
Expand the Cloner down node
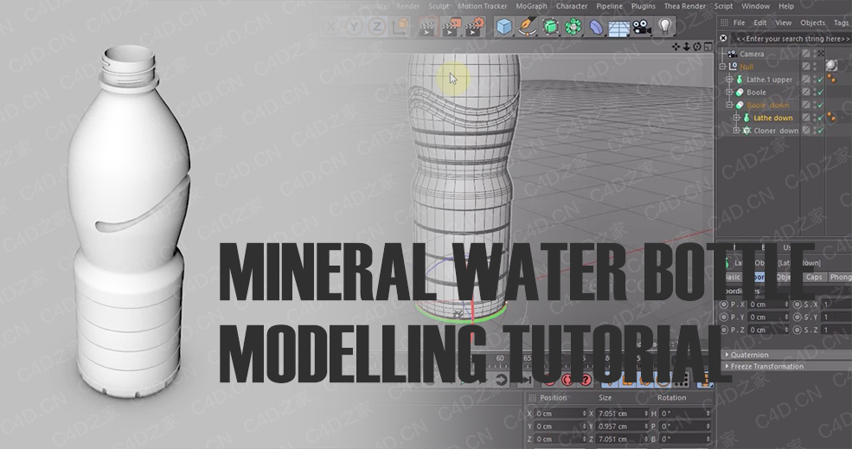(x=737, y=131)
